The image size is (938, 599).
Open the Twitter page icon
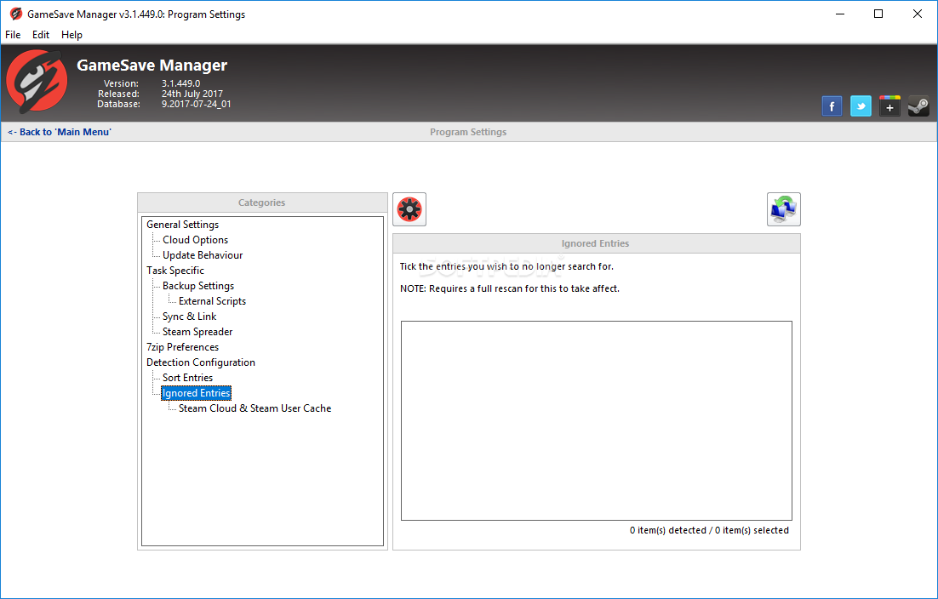coord(861,106)
